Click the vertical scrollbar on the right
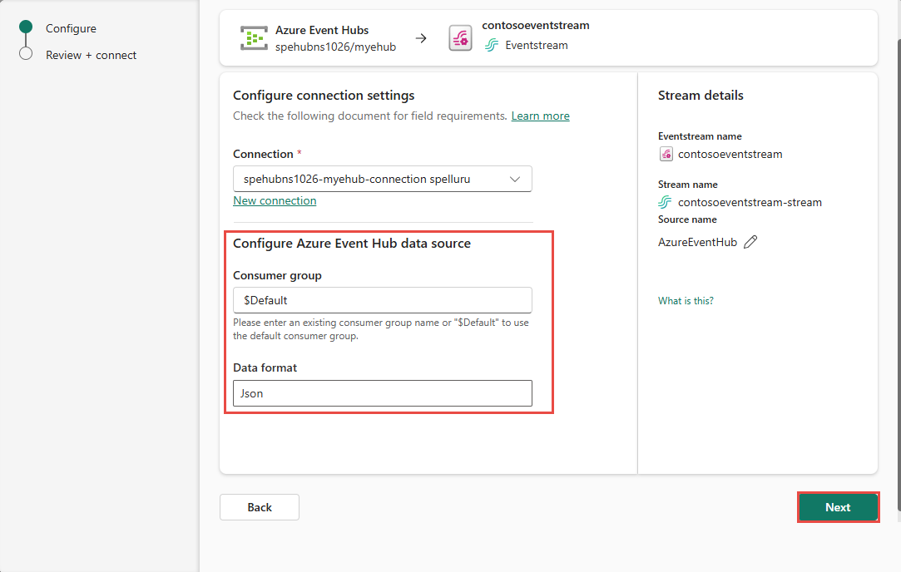 pos(899,276)
